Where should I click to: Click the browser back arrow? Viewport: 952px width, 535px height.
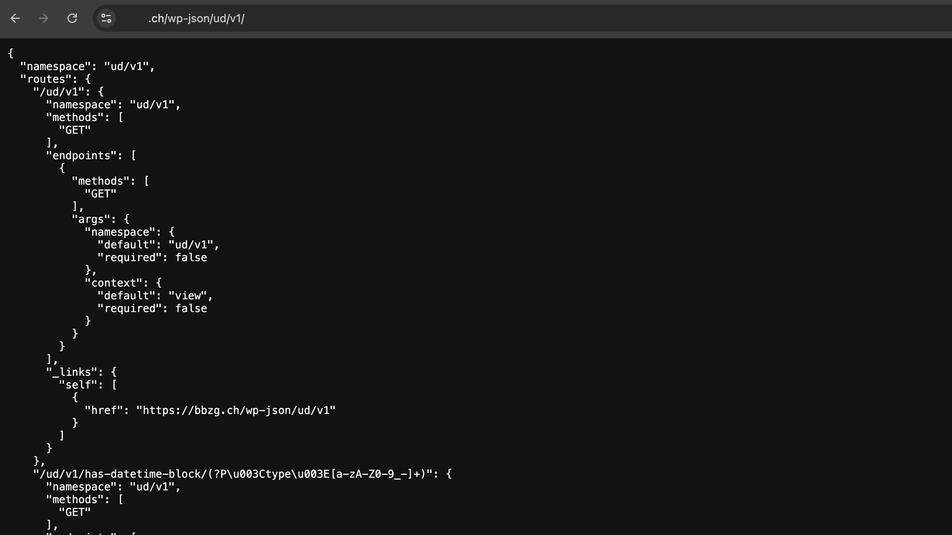[15, 18]
